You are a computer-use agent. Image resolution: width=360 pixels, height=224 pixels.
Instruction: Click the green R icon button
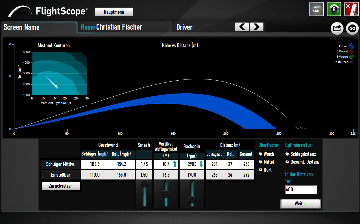(x=334, y=9)
